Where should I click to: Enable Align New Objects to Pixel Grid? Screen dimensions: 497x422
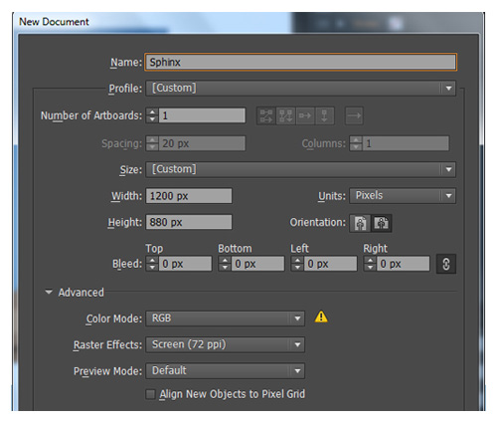150,394
